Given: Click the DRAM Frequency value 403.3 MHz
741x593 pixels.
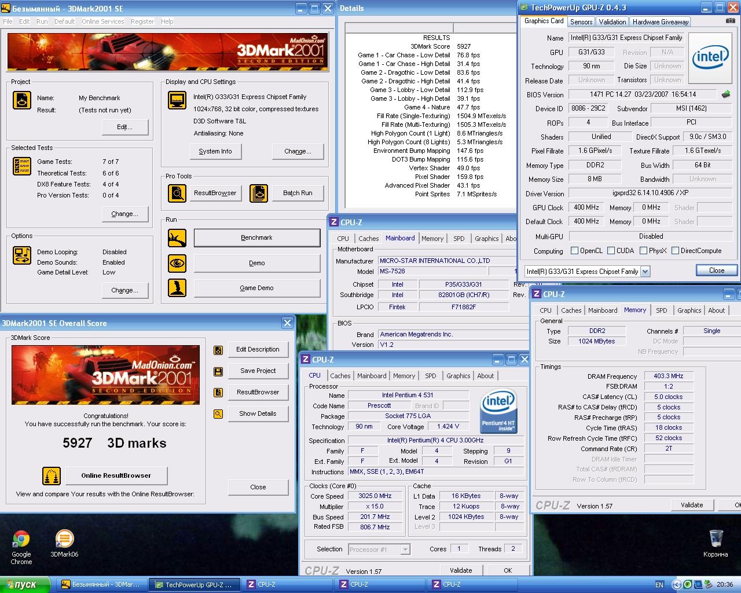Looking at the screenshot, I should pos(669,376).
